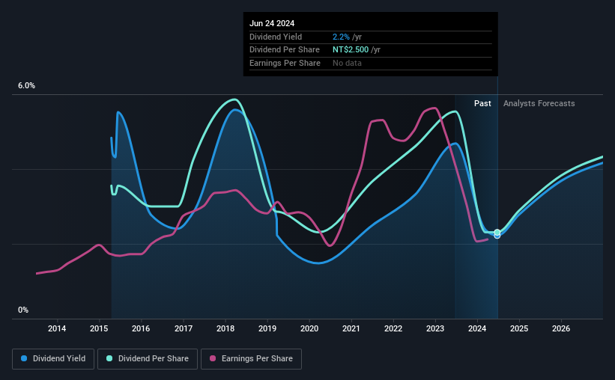Click the tooltip 'Dividend Per Share' row label

(285, 50)
